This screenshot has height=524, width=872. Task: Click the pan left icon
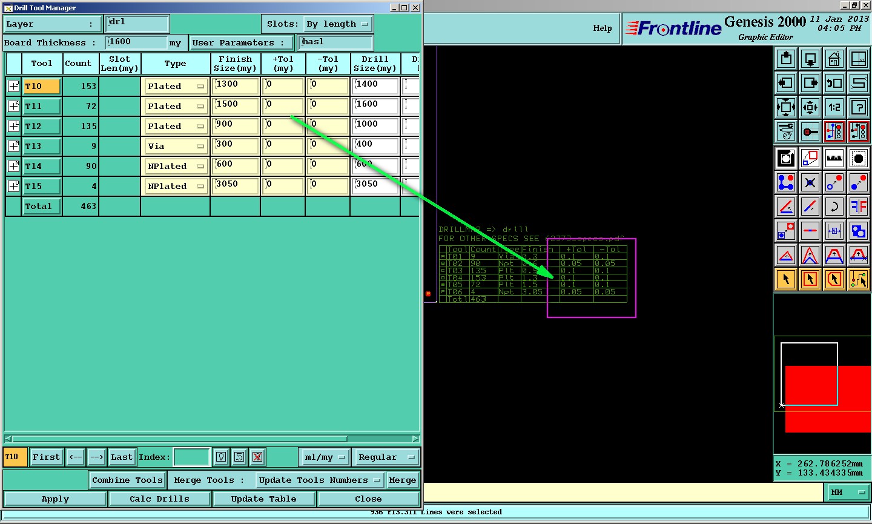point(786,83)
